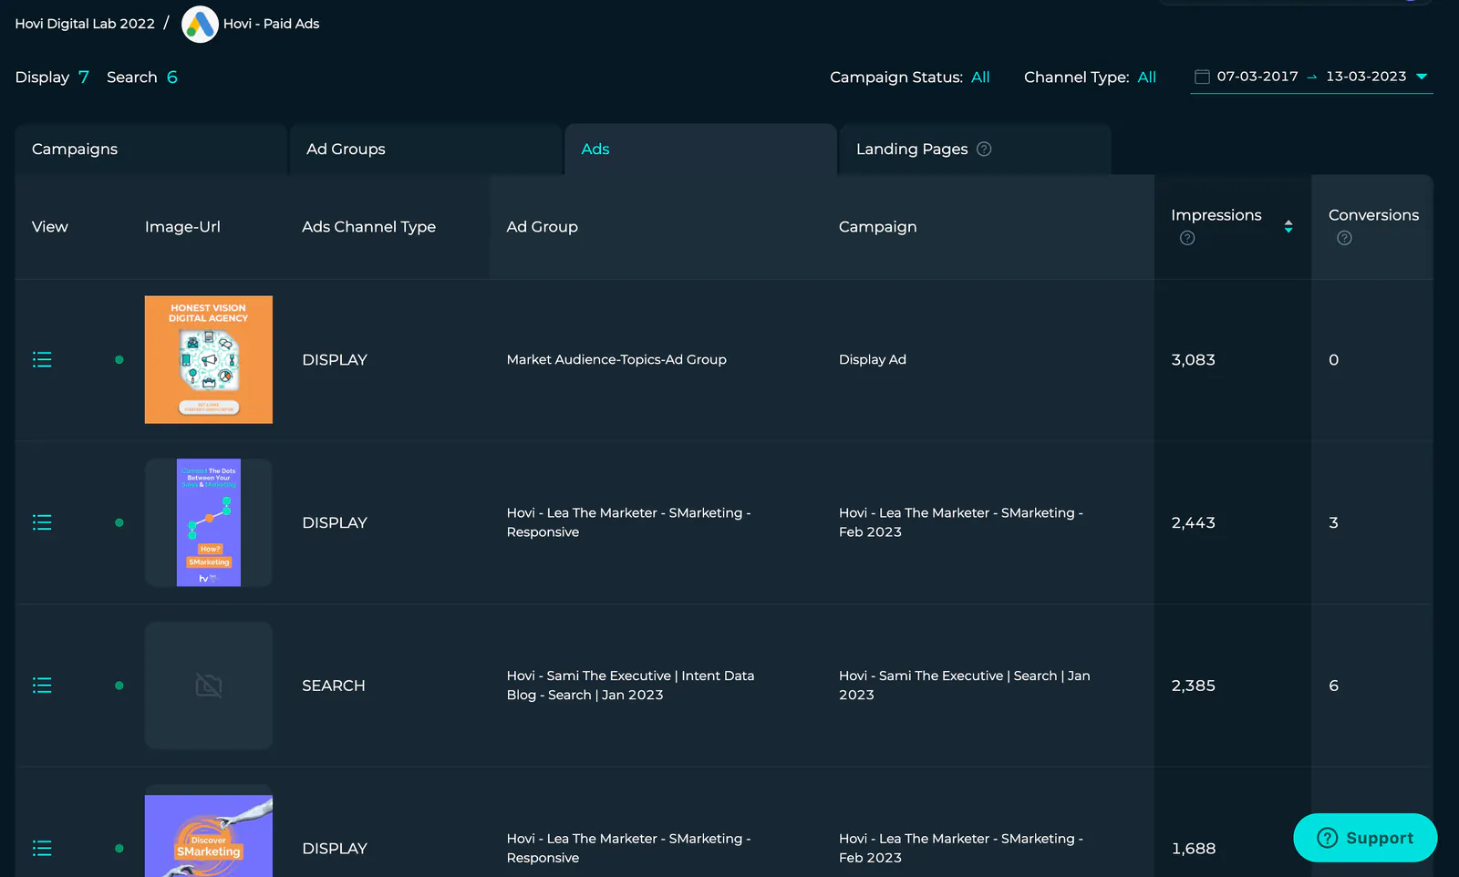The width and height of the screenshot is (1459, 877).
Task: Select the Ads tab
Action: point(701,150)
